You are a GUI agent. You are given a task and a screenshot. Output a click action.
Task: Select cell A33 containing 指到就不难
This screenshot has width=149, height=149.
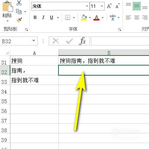tap(34, 80)
